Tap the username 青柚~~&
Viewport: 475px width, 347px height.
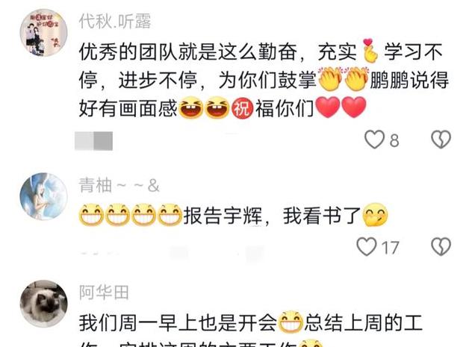119,185
